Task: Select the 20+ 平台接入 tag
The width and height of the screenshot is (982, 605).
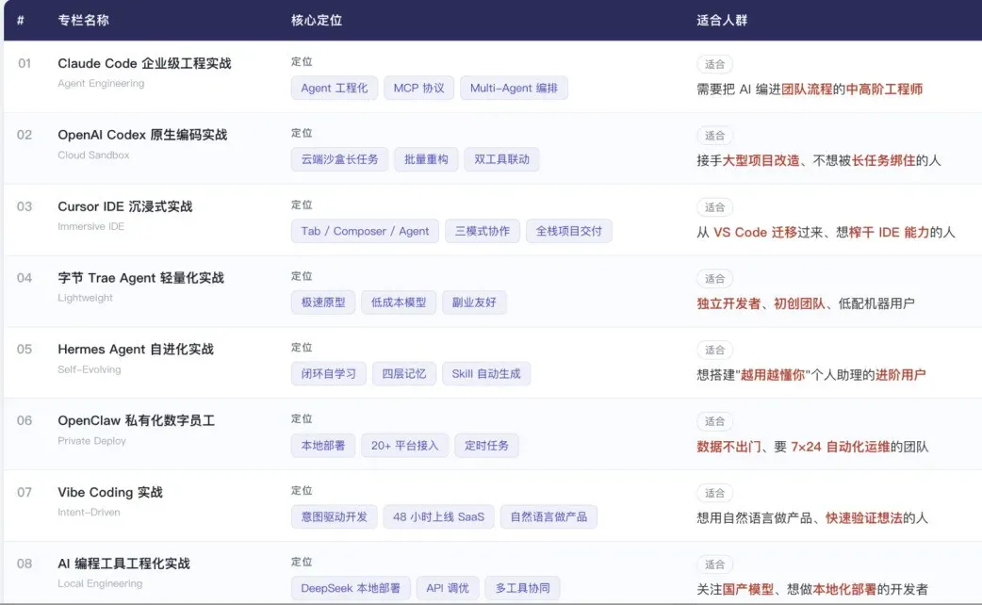Action: pyautogui.click(x=404, y=446)
